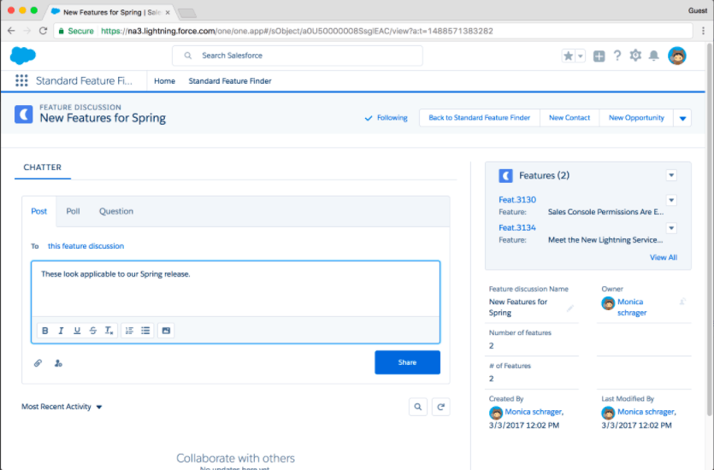Open the App Launcher grid icon
Screen dimensions: 714x470
21,80
